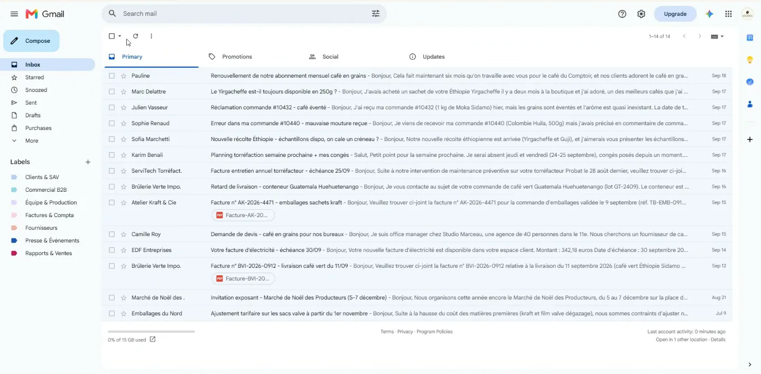Go to older messages arrow

(700, 36)
